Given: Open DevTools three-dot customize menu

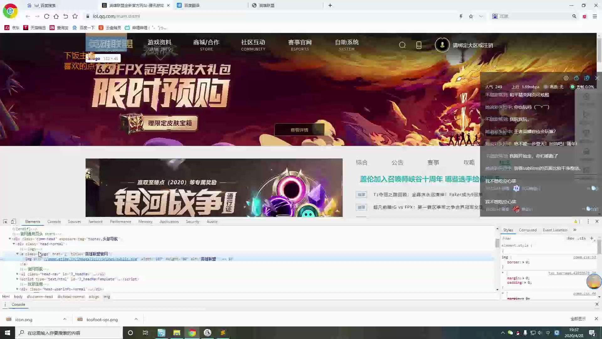Looking at the screenshot, I should [x=588, y=221].
